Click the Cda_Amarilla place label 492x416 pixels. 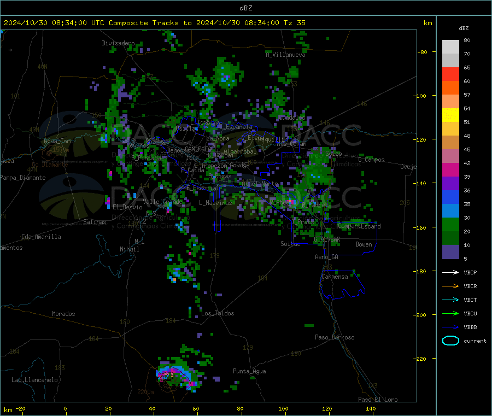coord(41,237)
